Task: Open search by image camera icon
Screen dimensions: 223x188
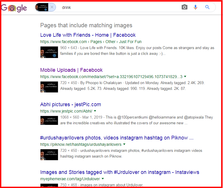Action: pyautogui.click(x=185, y=7)
